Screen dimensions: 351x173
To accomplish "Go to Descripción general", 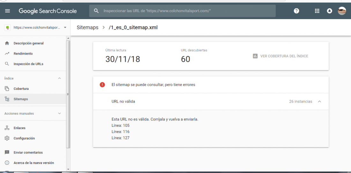I will pos(29,43).
